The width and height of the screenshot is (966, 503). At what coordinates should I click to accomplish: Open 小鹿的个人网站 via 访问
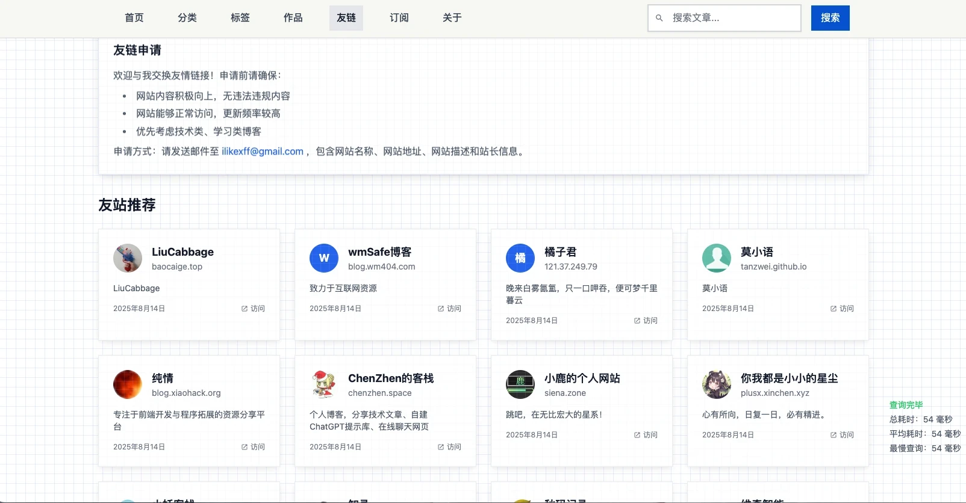tap(646, 435)
